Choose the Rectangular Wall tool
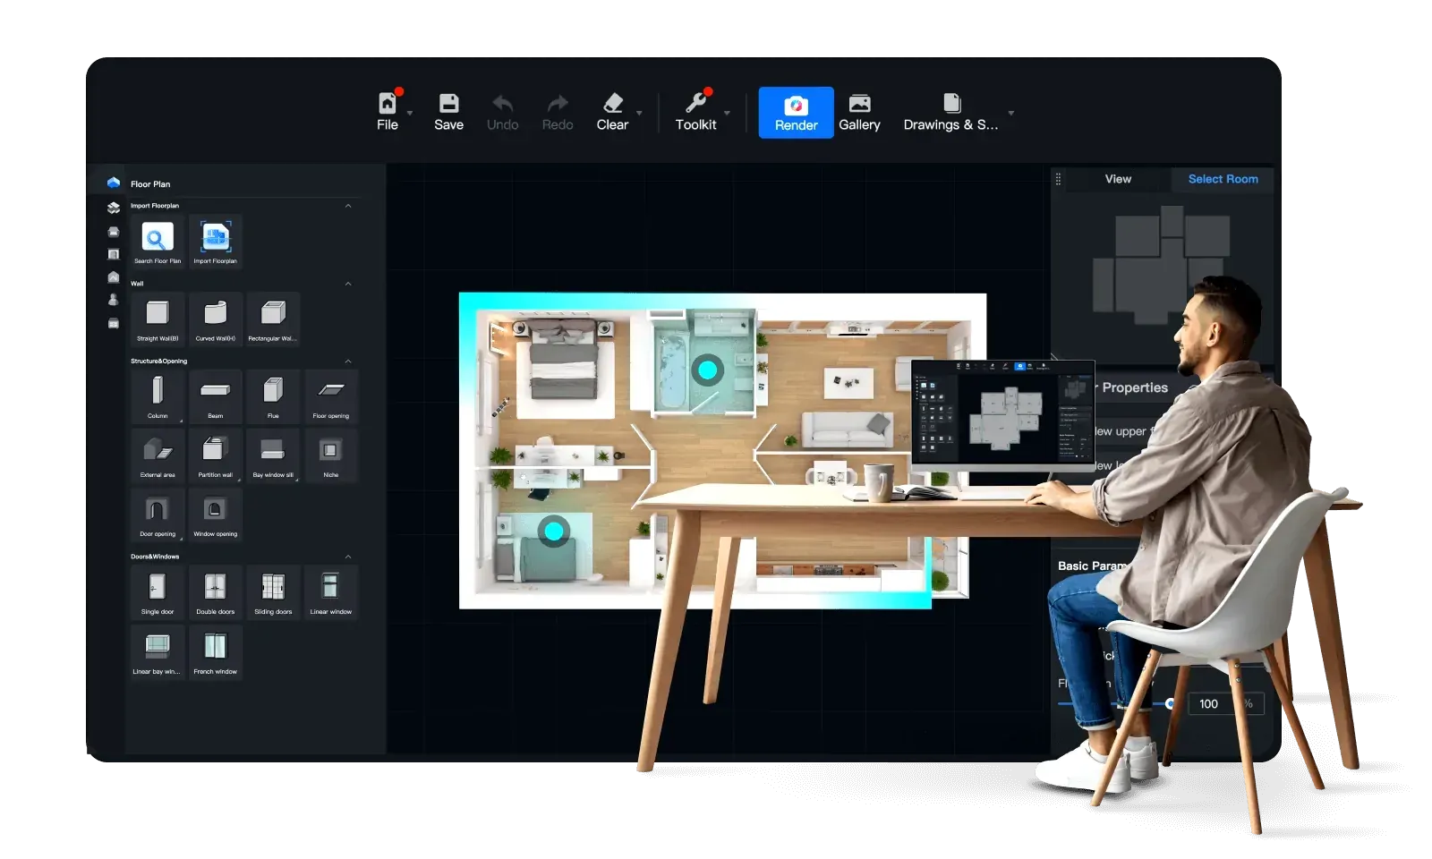The height and width of the screenshot is (859, 1432). coord(273,315)
